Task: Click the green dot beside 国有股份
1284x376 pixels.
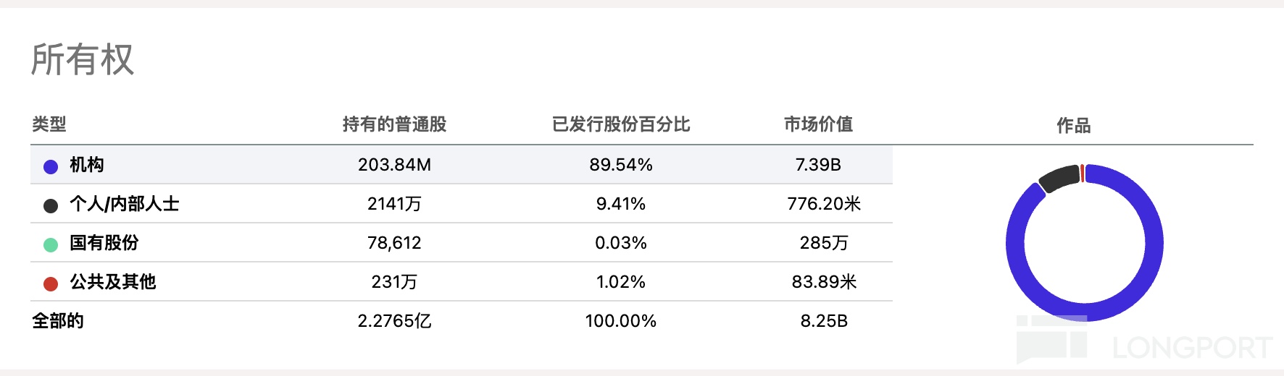Action: (51, 245)
